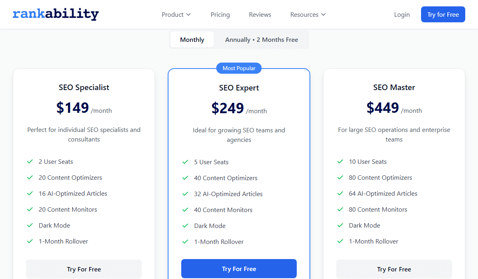Click checkmark icon beside 2 User Seats

point(30,161)
